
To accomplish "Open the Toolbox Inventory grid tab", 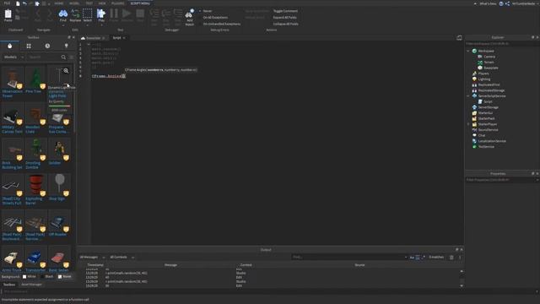I will (x=29, y=46).
